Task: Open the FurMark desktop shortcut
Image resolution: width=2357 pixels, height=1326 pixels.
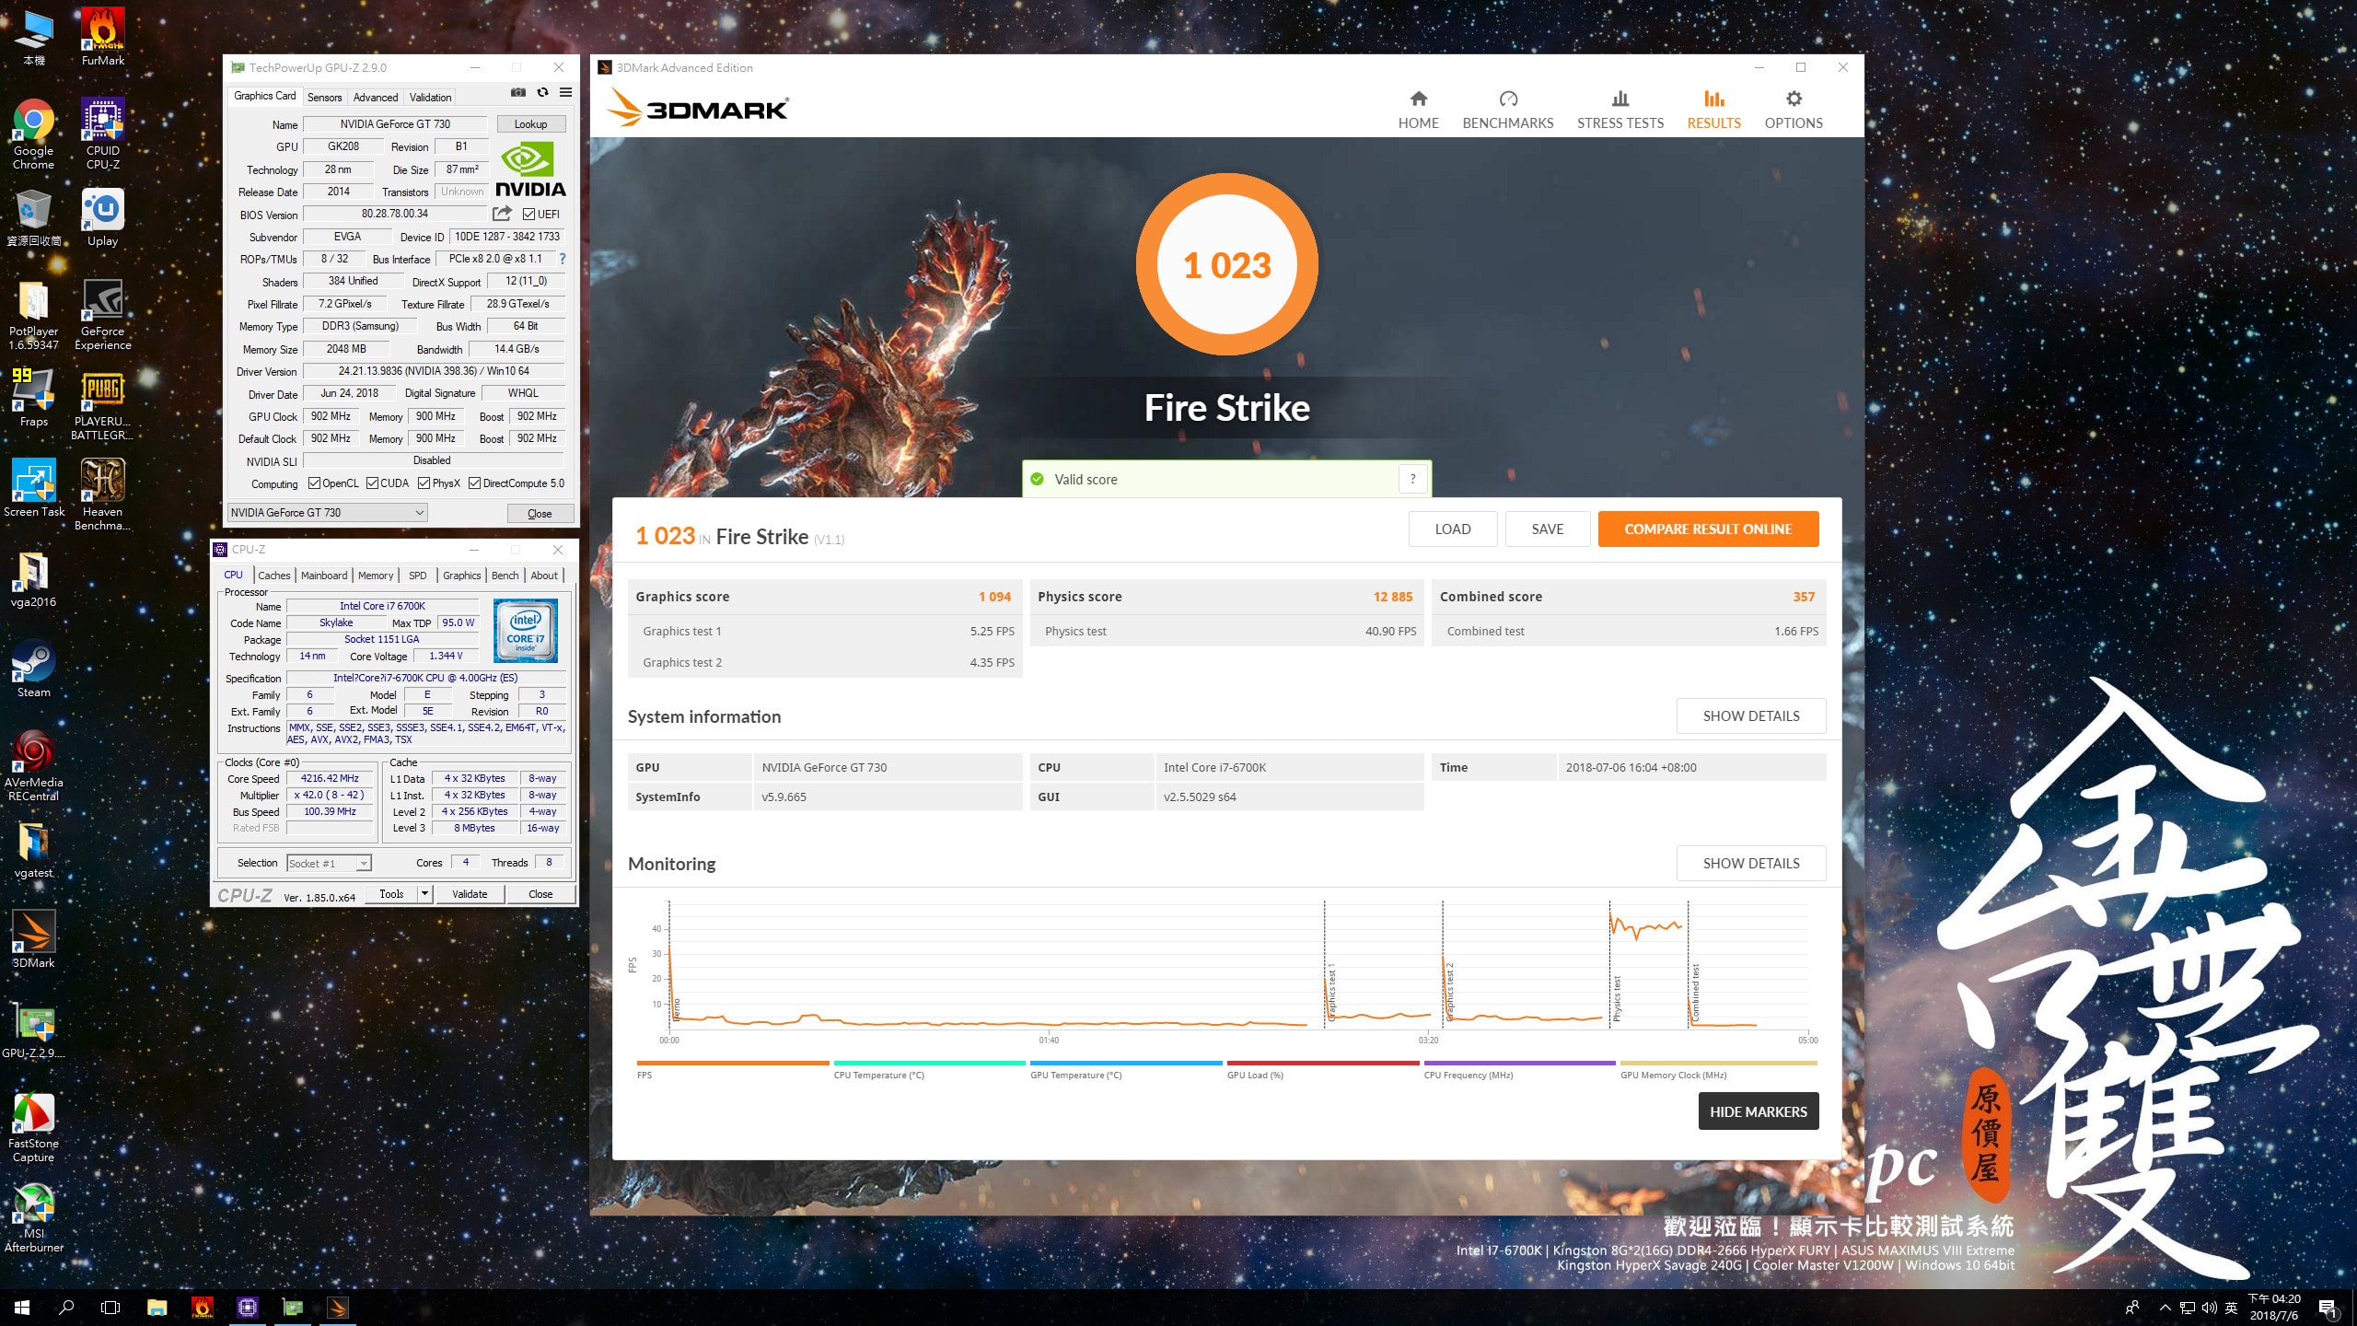Action: click(103, 37)
